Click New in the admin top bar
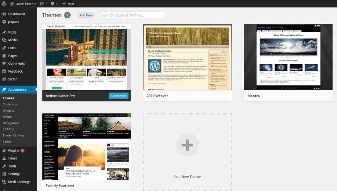The width and height of the screenshot is (337, 191). [x=71, y=4]
